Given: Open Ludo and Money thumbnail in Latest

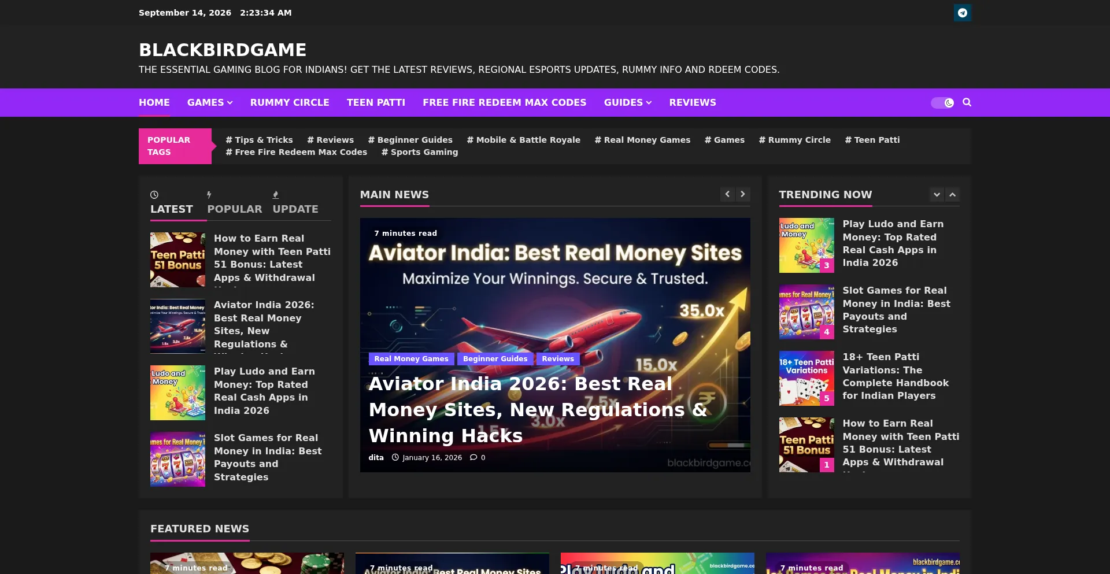Looking at the screenshot, I should [x=177, y=392].
